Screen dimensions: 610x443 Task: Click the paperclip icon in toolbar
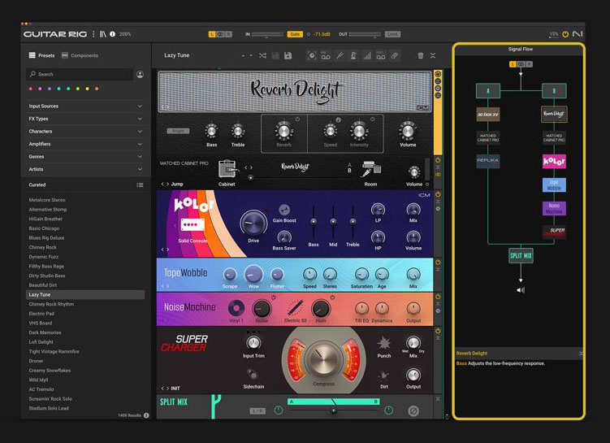tap(395, 55)
